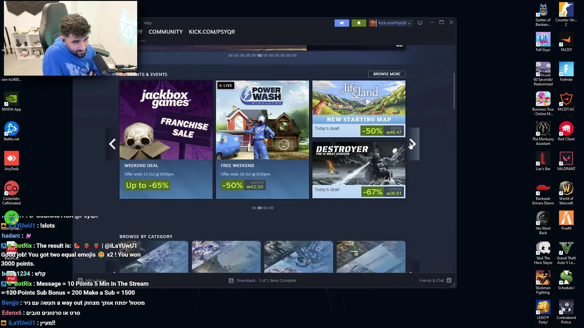
Task: Open the Of Life & Land deal card
Action: point(359,109)
